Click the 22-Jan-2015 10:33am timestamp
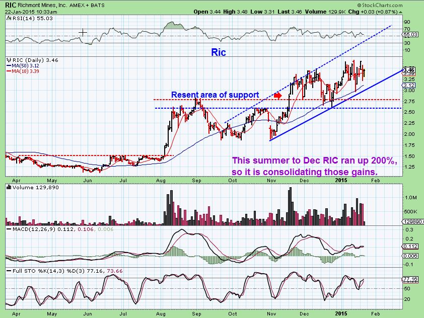424x318 pixels. (31, 12)
